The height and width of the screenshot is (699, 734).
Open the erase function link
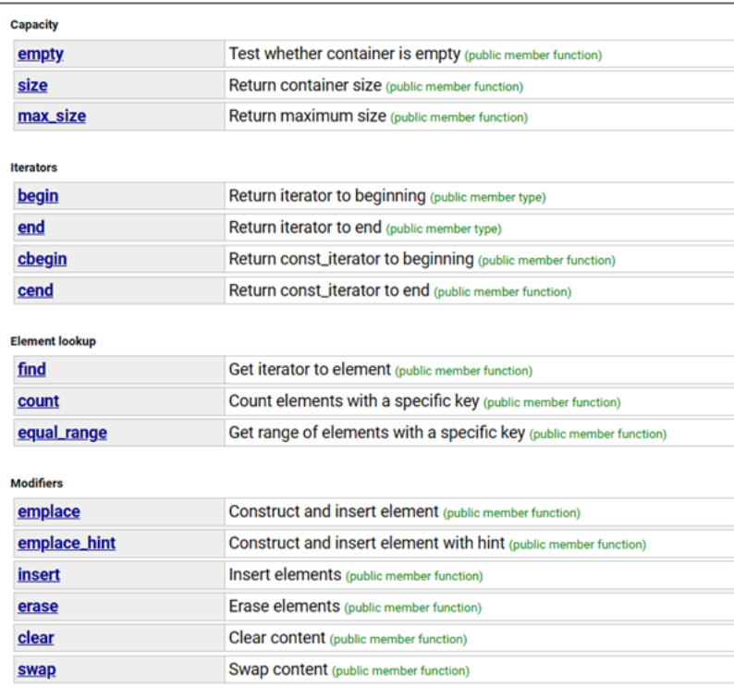(38, 607)
